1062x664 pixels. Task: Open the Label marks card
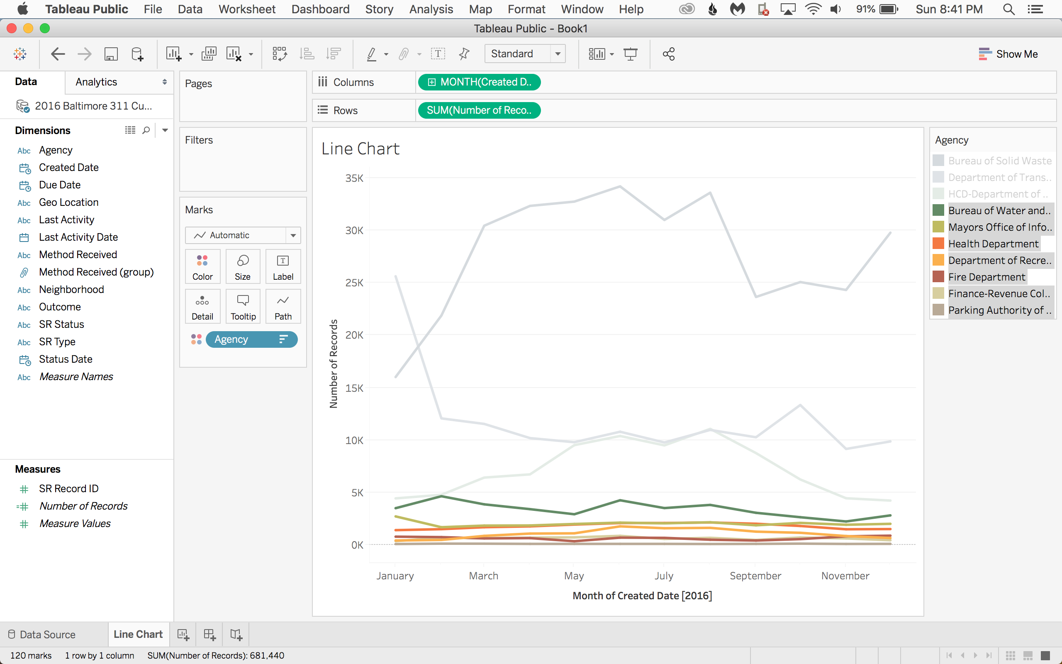click(x=283, y=266)
